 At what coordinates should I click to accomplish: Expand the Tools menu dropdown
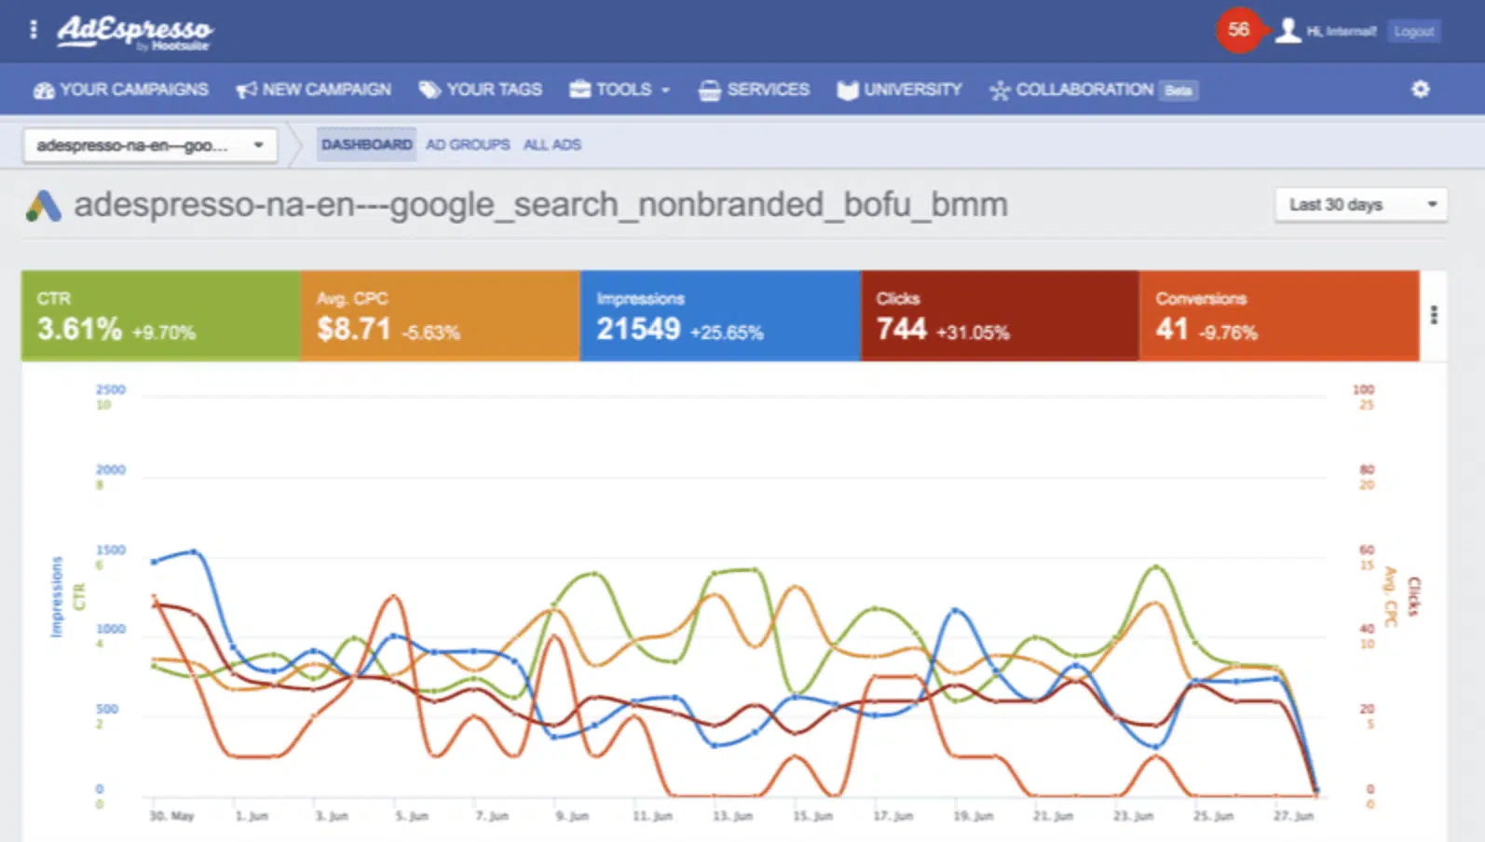[x=620, y=89]
